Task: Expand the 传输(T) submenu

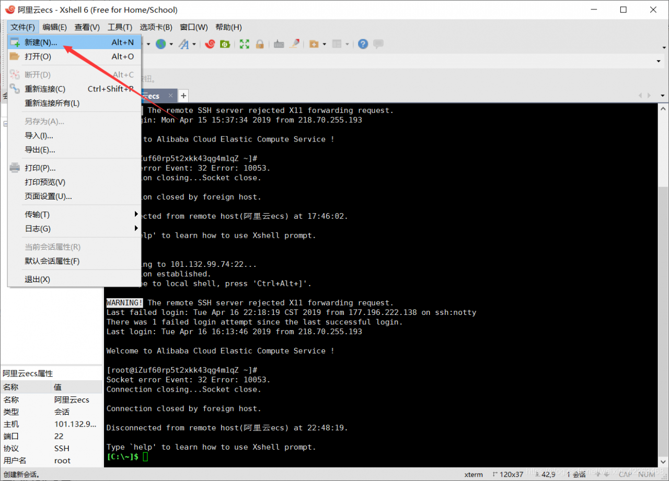Action: (74, 214)
